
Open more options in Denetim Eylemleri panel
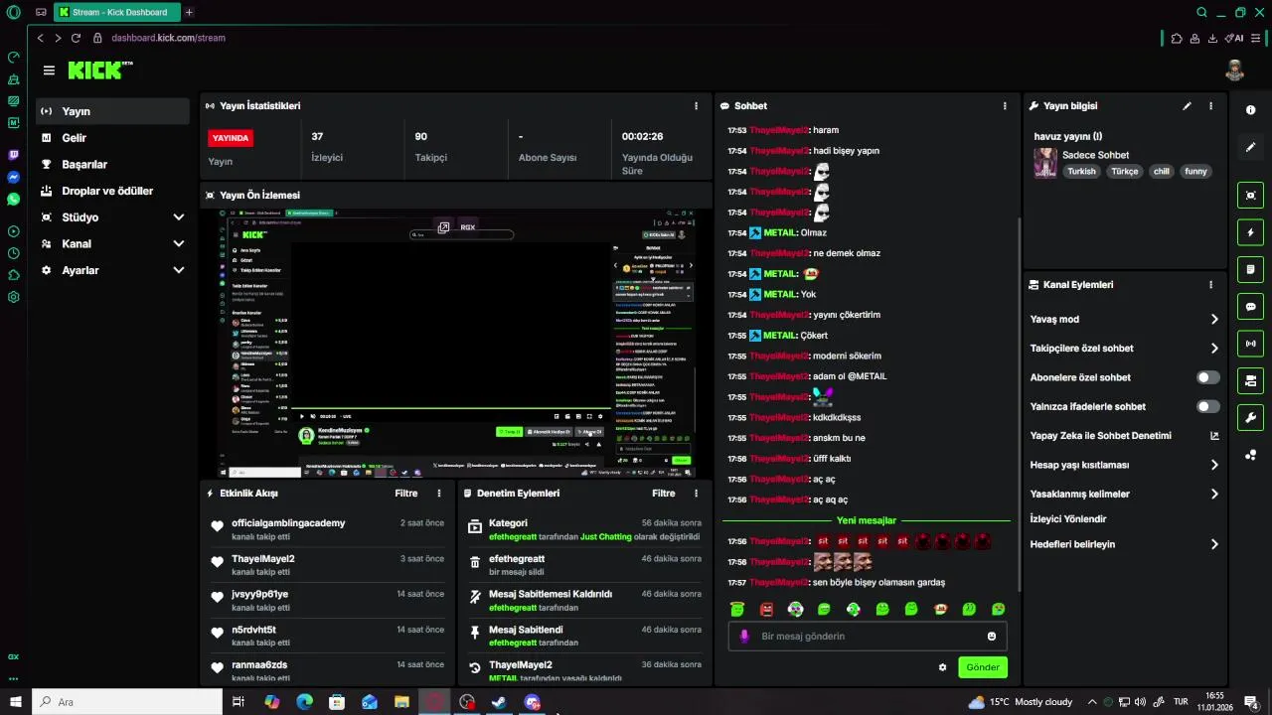coord(696,494)
